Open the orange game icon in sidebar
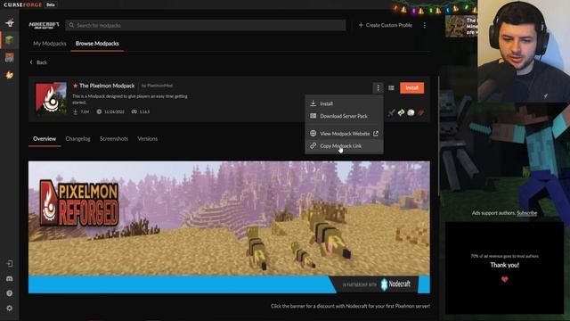Viewport: 570px width, 321px height. 10,75
